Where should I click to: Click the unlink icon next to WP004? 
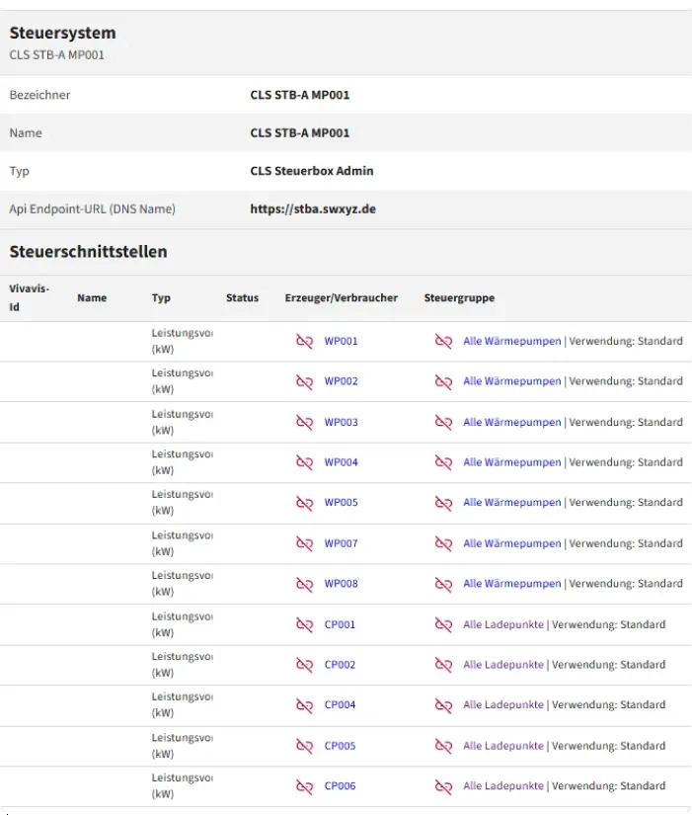tap(304, 462)
